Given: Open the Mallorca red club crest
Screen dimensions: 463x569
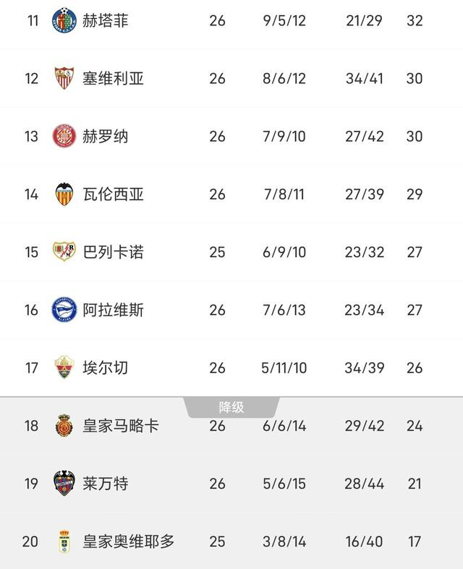Looking at the screenshot, I should pyautogui.click(x=64, y=426).
